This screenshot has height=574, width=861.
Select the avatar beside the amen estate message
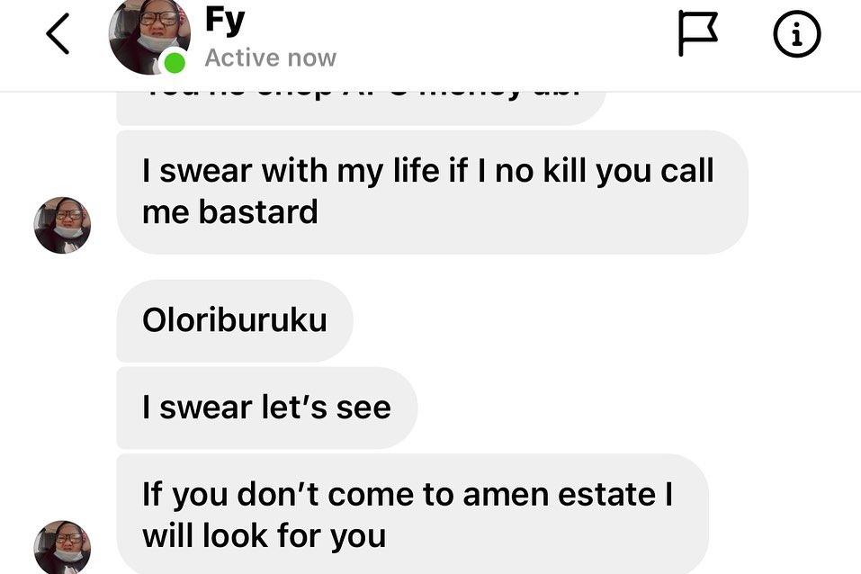(62, 547)
